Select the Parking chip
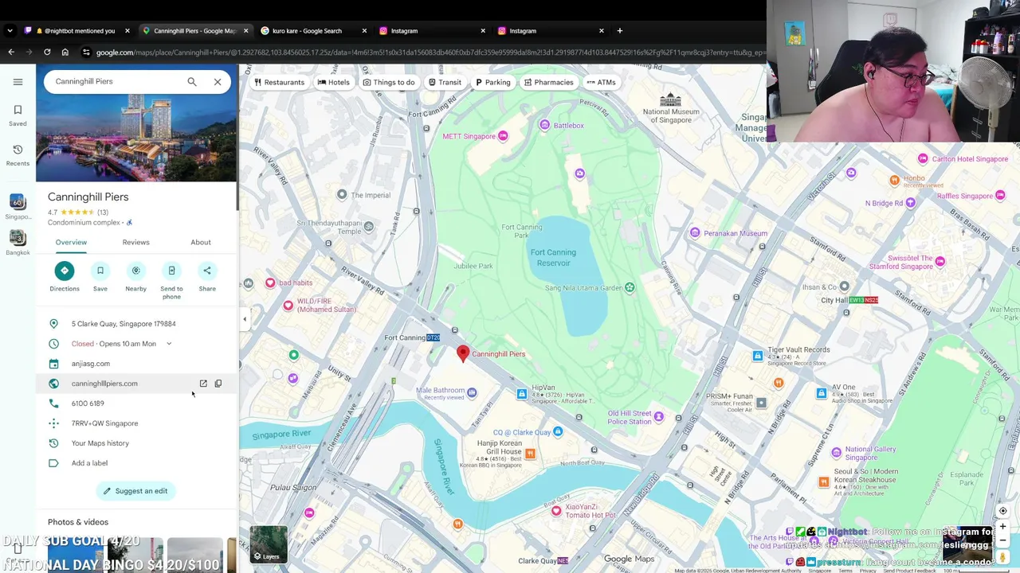The image size is (1020, 573). point(492,82)
